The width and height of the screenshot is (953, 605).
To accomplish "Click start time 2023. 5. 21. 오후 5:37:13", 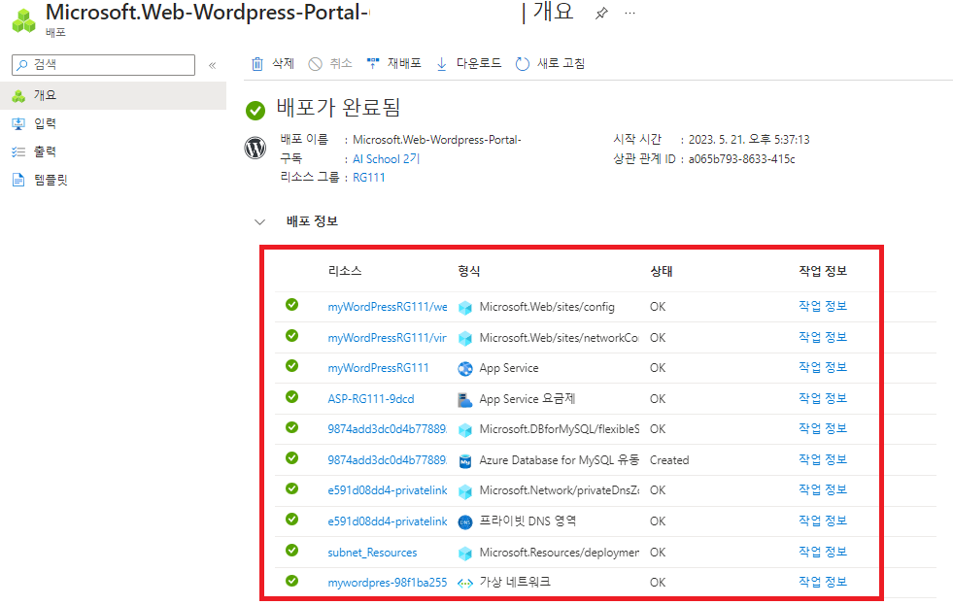I will point(749,140).
